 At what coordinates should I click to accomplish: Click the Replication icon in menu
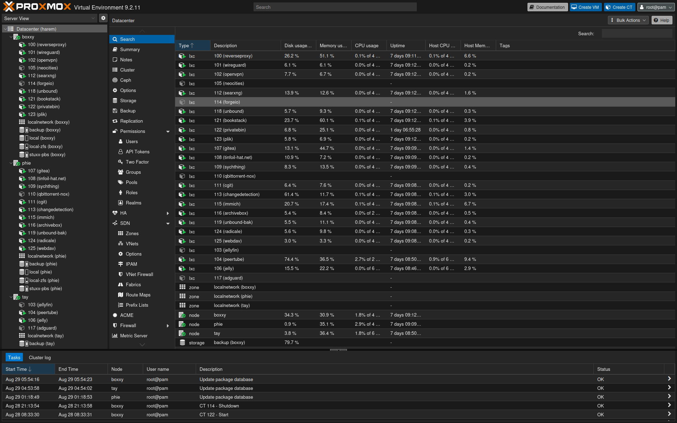(x=115, y=121)
